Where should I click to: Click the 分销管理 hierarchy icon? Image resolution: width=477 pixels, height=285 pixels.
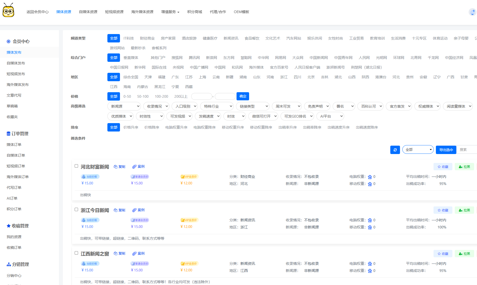tap(9, 265)
